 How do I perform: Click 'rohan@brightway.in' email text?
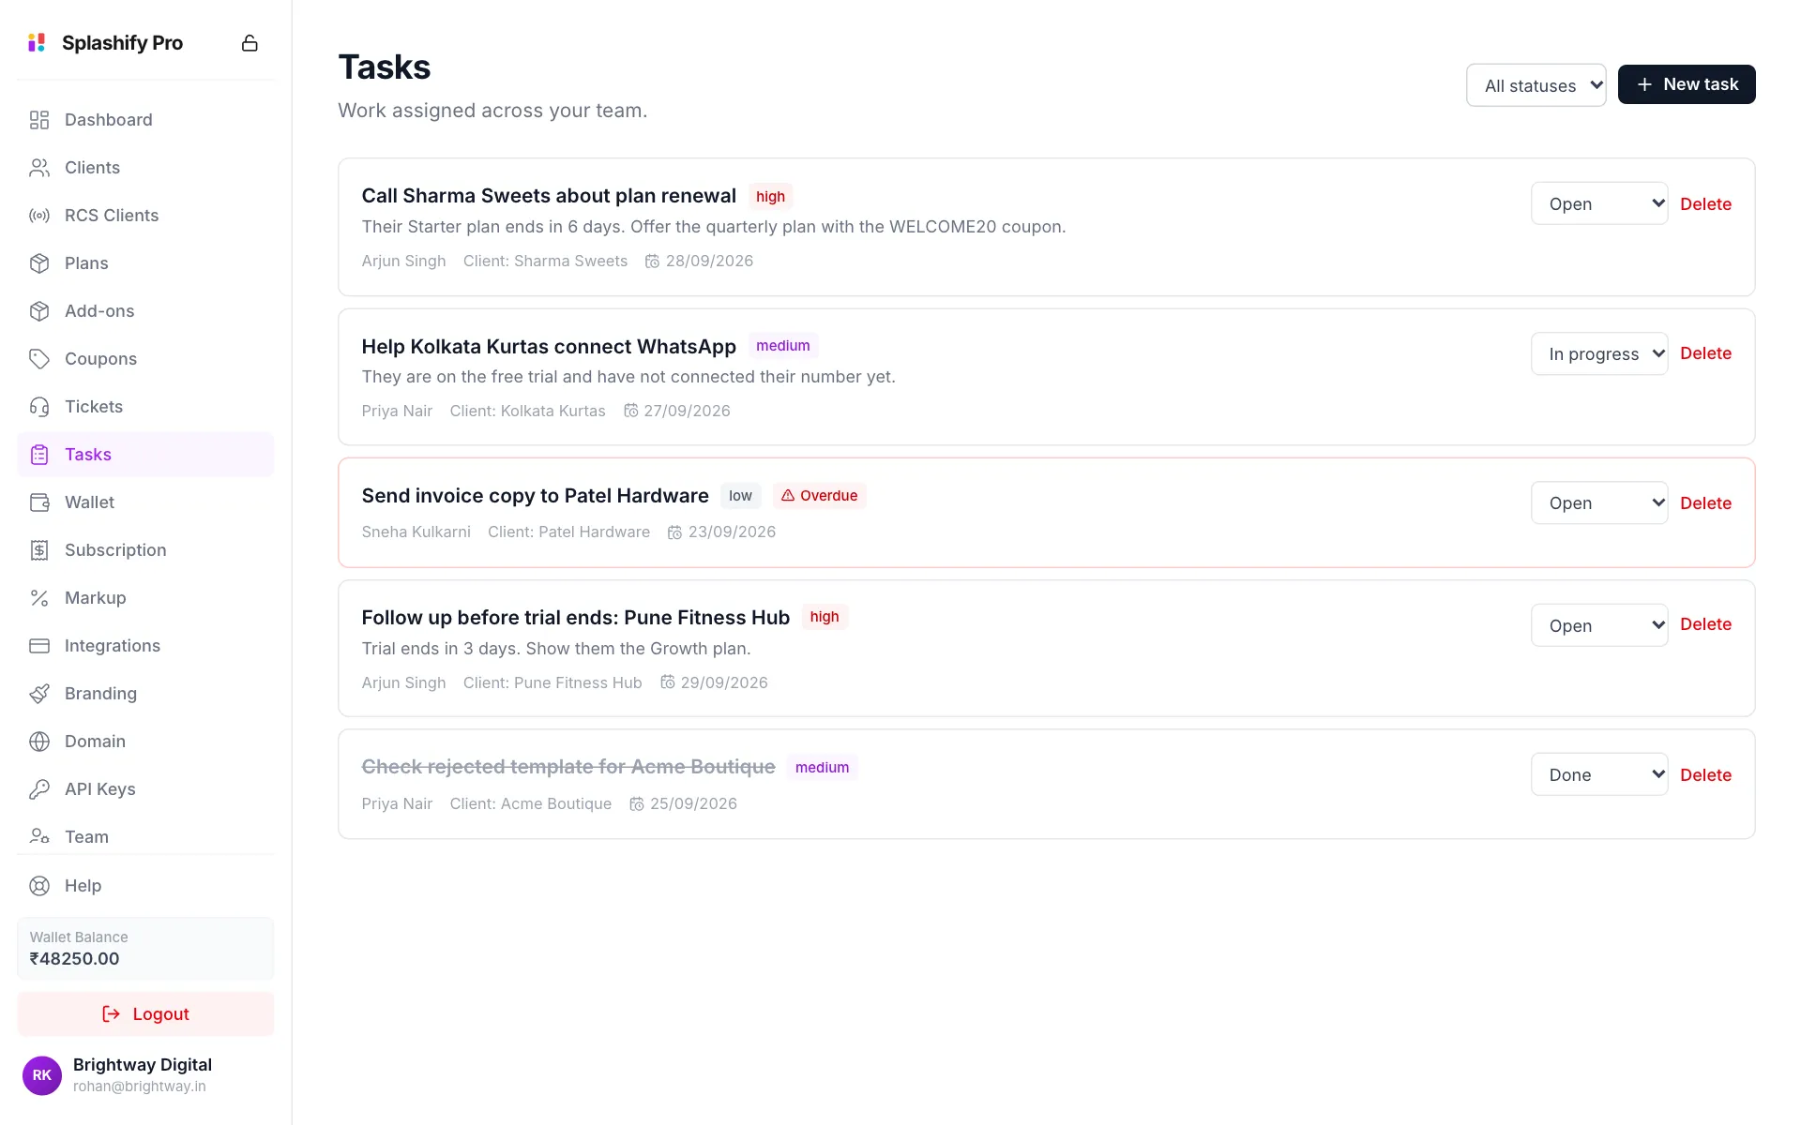coord(140,1087)
